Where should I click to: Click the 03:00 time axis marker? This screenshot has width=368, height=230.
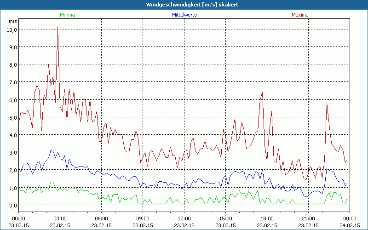coord(60,218)
